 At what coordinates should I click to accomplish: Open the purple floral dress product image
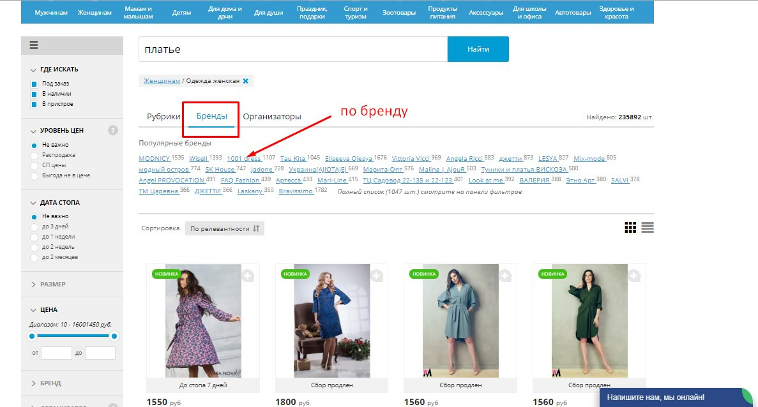coord(203,321)
